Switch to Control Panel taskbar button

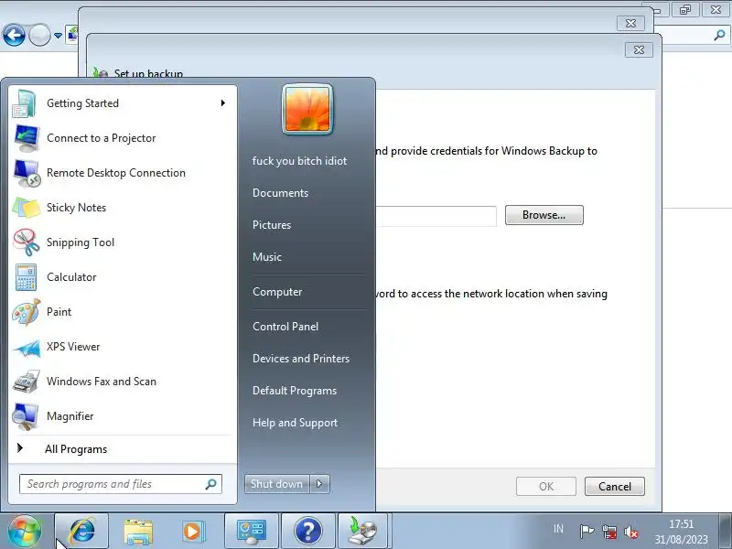(252, 531)
